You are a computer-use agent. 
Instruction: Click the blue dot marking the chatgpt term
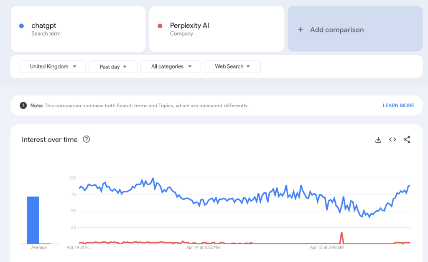(x=21, y=25)
